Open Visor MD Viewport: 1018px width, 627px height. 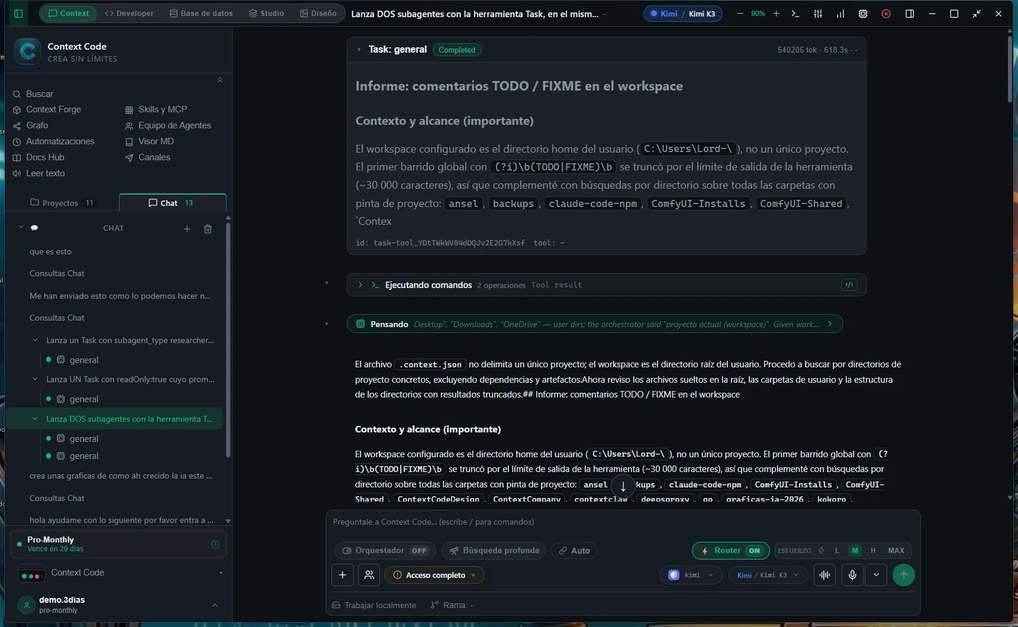click(x=150, y=141)
